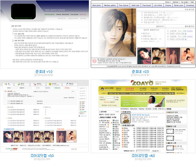Click the pink exclamation notice icon in v2.0
Image resolution: width=196 pixels, height=161 pixels.
(94, 60)
